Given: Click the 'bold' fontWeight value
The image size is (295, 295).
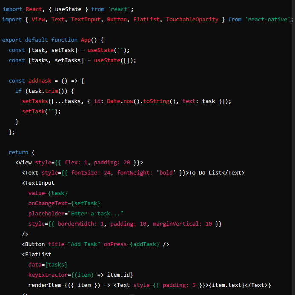Looking at the screenshot, I should click(166, 172).
